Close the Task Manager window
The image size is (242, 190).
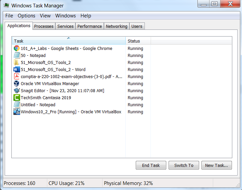point(230,4)
